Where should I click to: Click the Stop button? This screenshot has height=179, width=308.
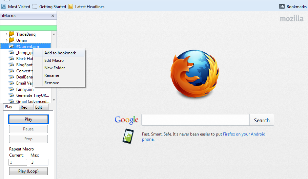click(x=28, y=139)
